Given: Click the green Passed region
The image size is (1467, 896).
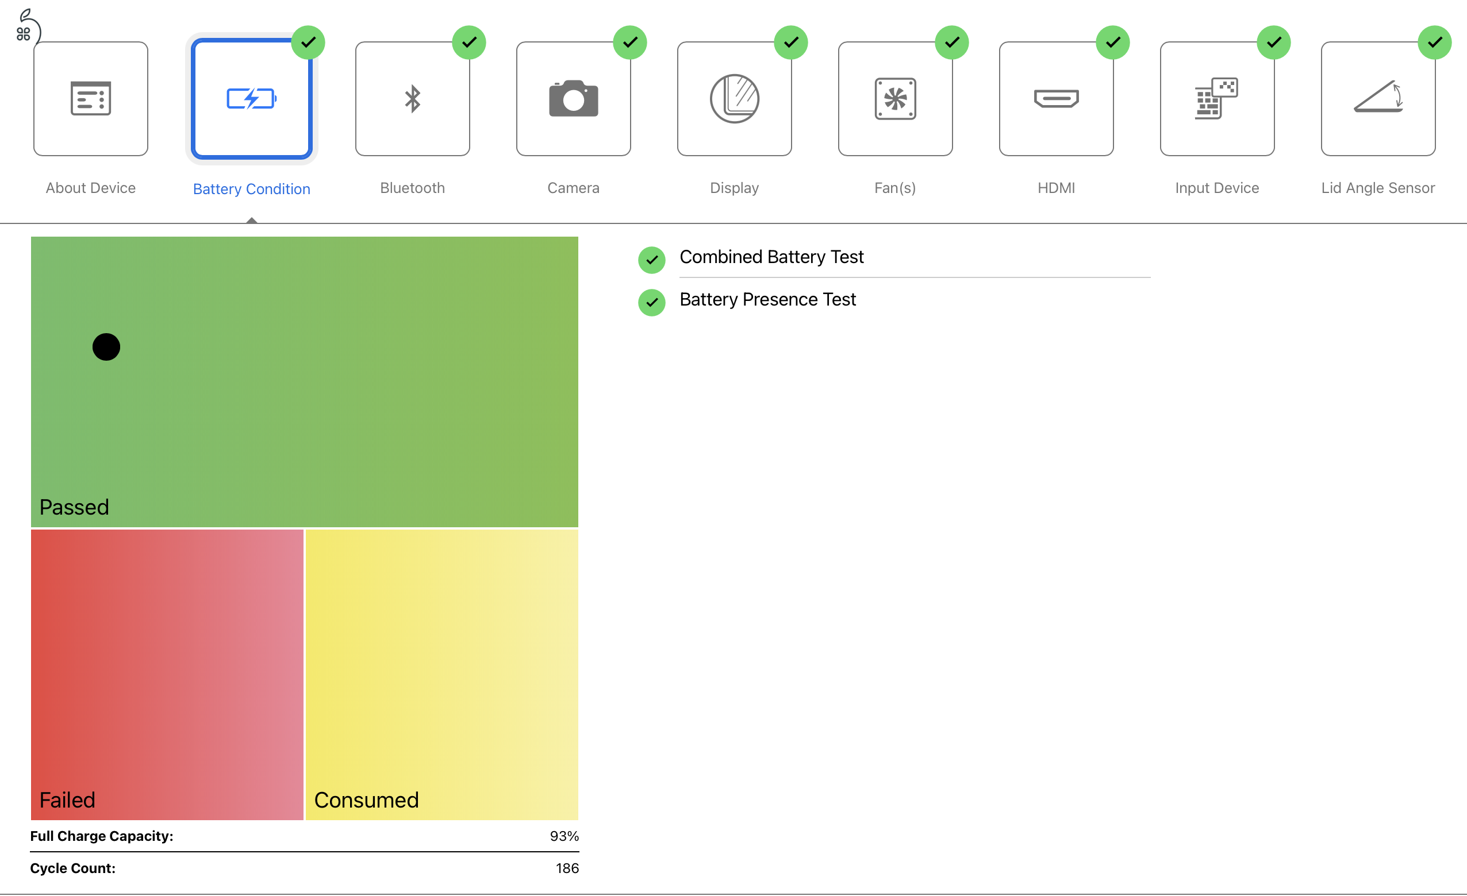Looking at the screenshot, I should [x=304, y=382].
